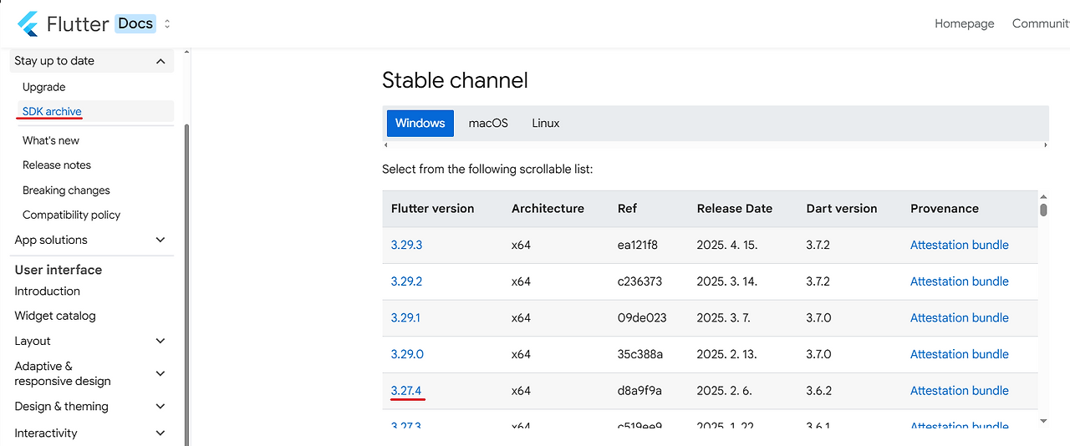
Task: Click ref hash 35c388a
Action: [639, 354]
